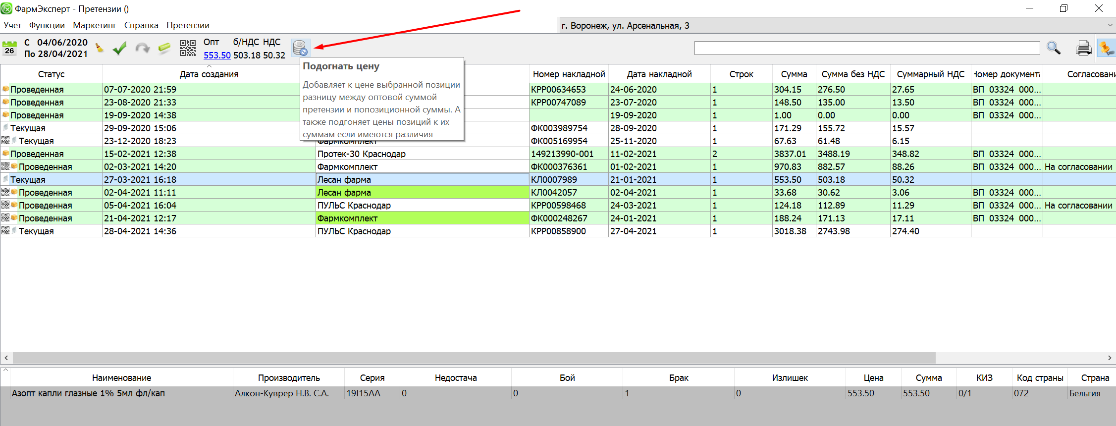Open the Функции menu

[x=47, y=25]
